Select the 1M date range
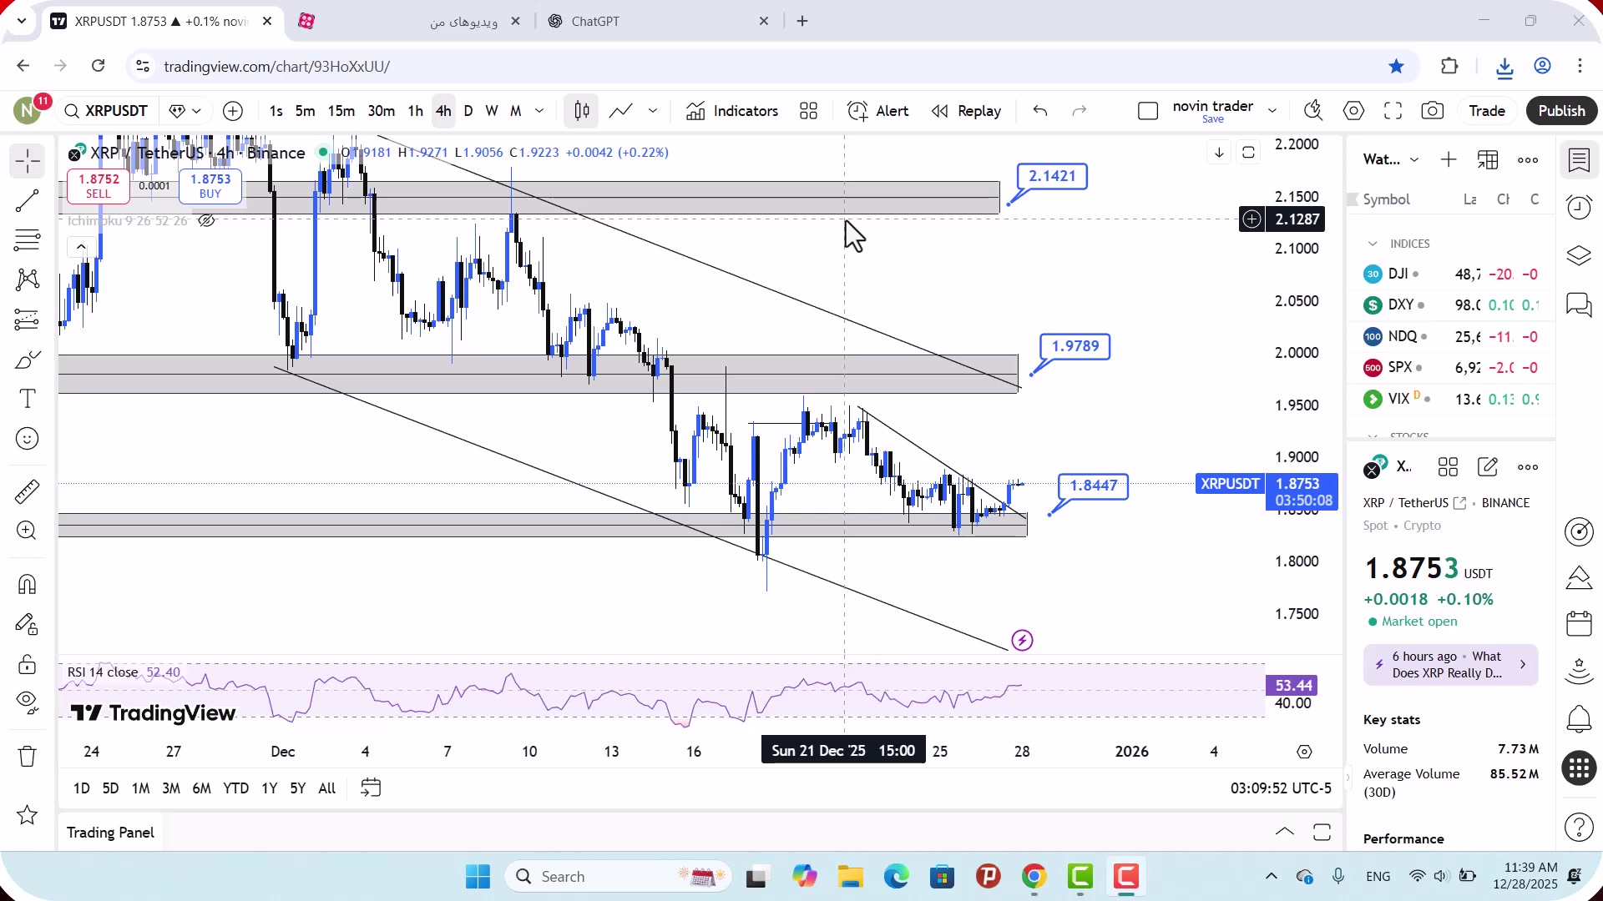 pyautogui.click(x=140, y=788)
